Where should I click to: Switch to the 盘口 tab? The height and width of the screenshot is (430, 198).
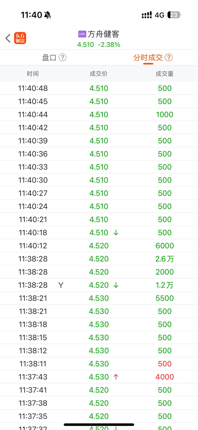[49, 57]
